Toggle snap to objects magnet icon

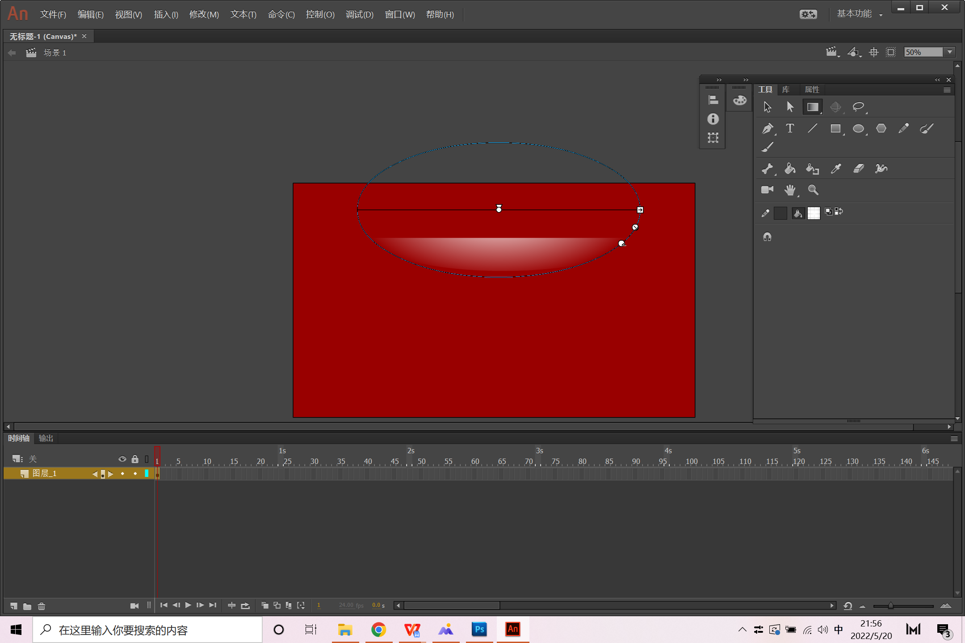coord(767,237)
